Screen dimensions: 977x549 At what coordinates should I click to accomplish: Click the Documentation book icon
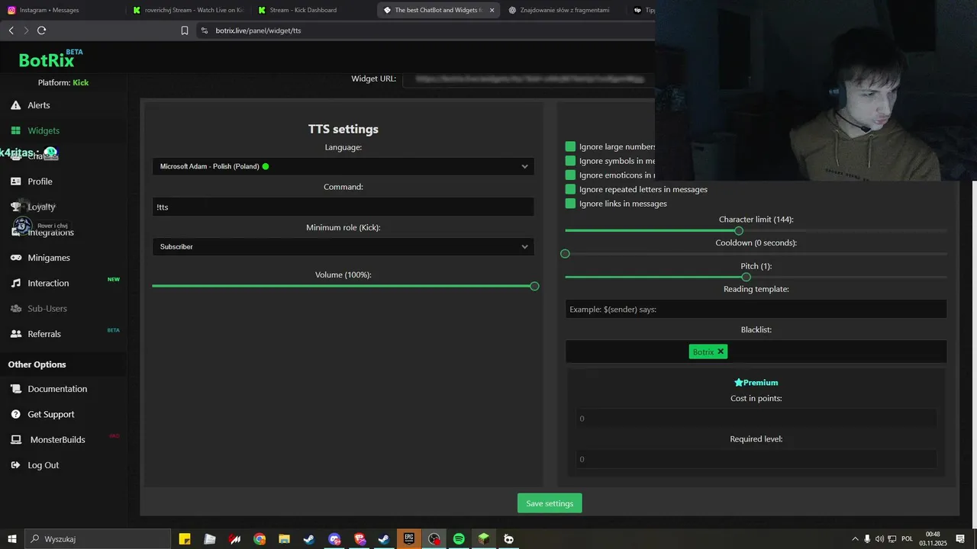15,389
